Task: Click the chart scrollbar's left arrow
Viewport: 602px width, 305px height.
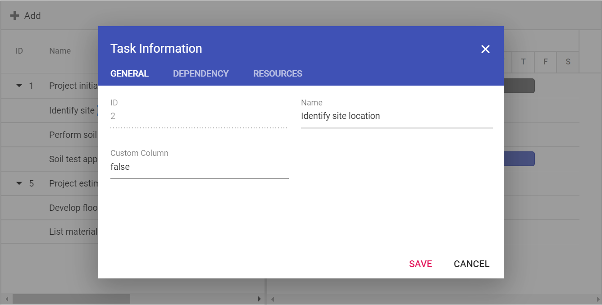Action: [273, 299]
